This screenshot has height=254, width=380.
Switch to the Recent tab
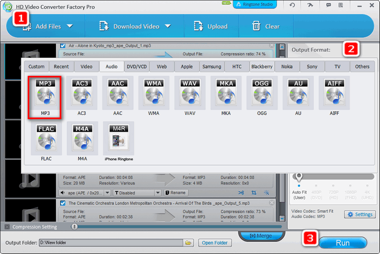[x=61, y=67]
